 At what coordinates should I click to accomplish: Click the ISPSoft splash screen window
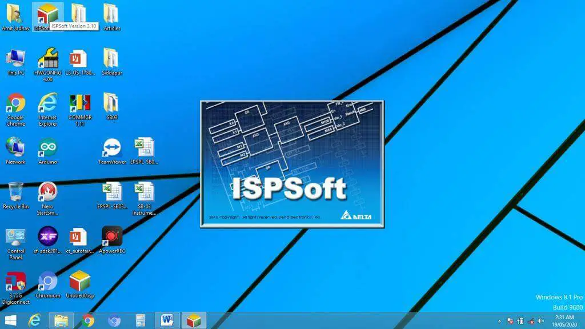(292, 164)
